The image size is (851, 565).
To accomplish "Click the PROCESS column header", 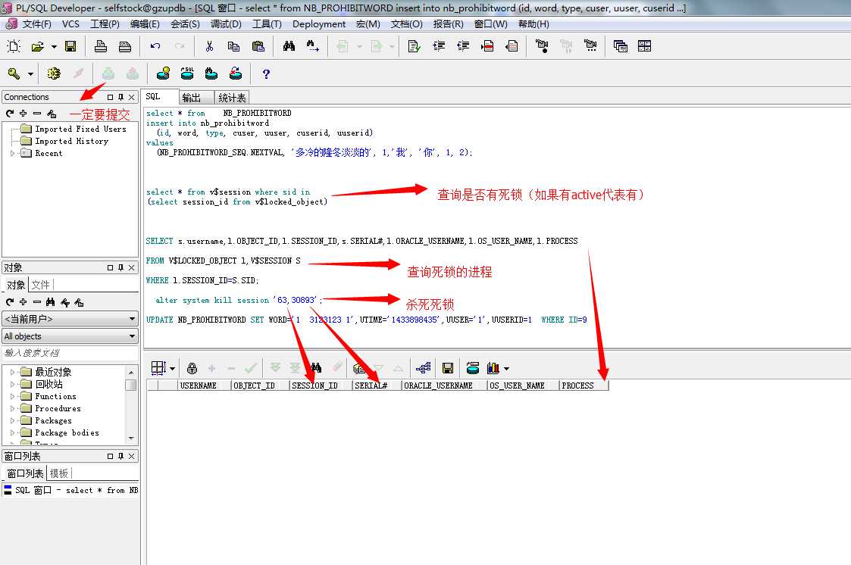I will click(583, 386).
